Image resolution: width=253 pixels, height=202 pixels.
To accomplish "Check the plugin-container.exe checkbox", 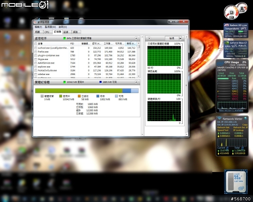I will (36, 55).
